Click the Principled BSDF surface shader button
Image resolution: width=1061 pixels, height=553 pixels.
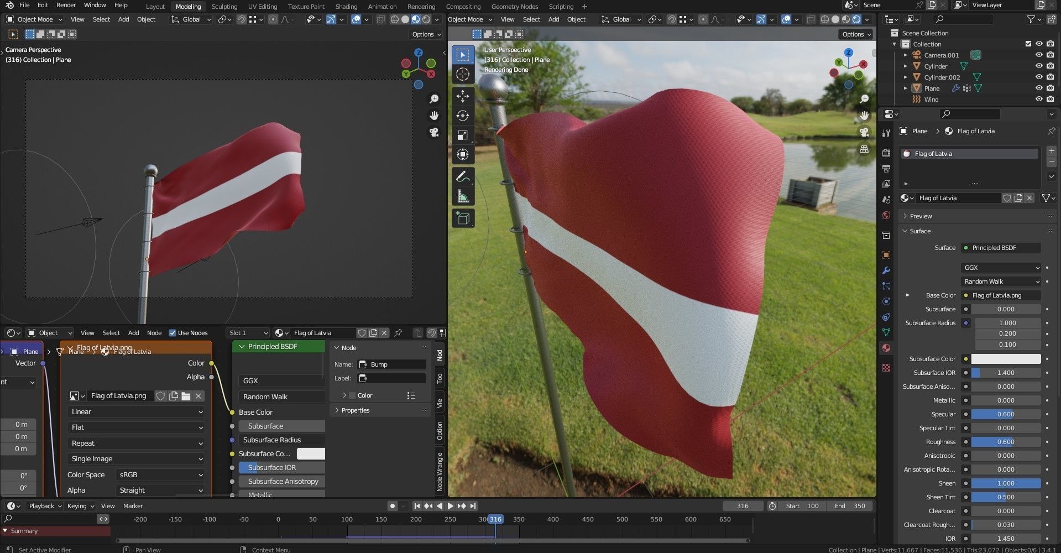click(1001, 248)
